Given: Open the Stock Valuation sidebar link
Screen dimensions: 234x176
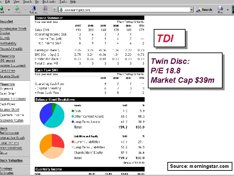Looking at the screenshot, I should 11,160.
